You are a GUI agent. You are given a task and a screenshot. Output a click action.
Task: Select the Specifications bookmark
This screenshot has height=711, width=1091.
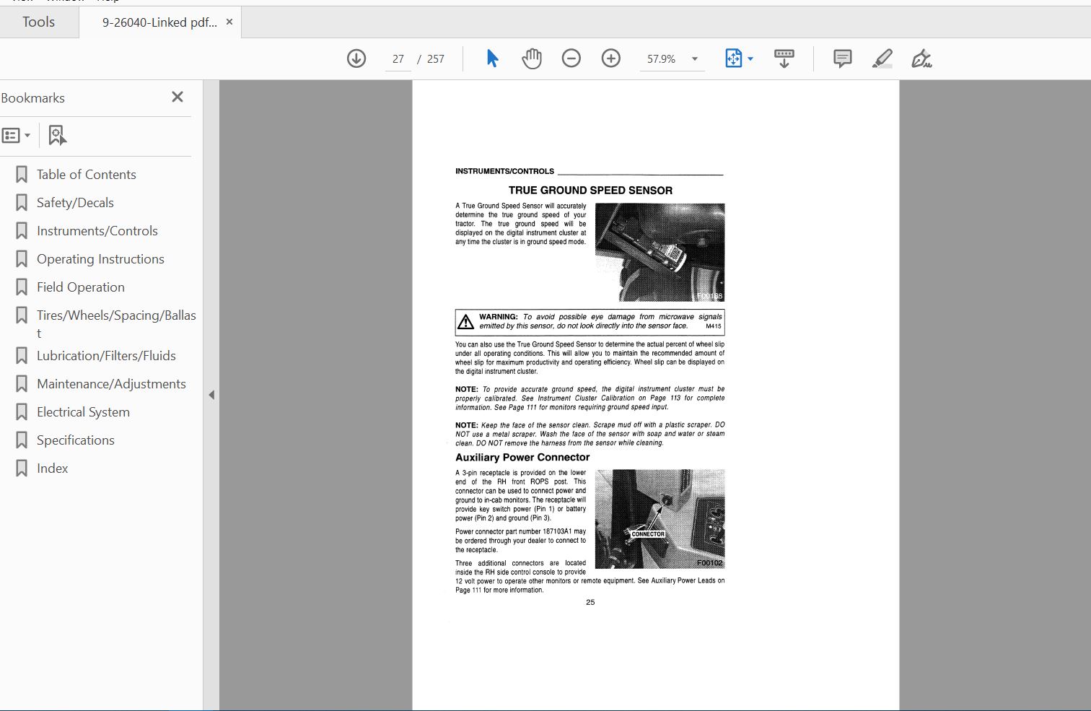[x=76, y=440]
